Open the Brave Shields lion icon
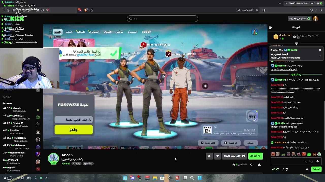325x182 pixels. pyautogui.click(x=86, y=10)
